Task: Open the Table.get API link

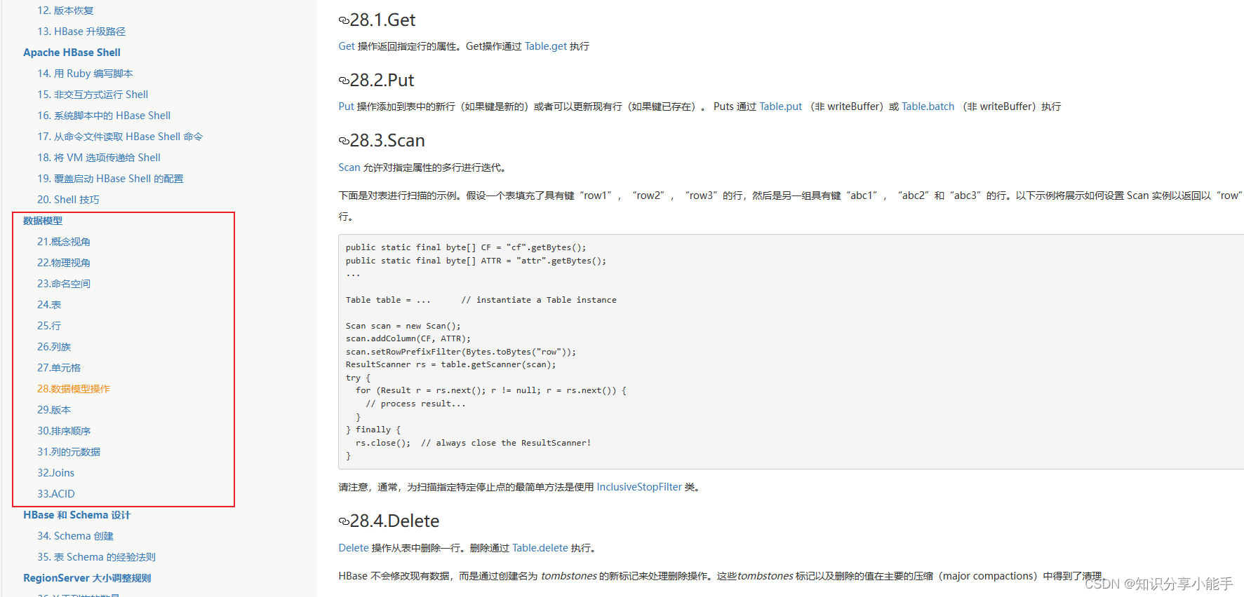Action: pyautogui.click(x=546, y=46)
